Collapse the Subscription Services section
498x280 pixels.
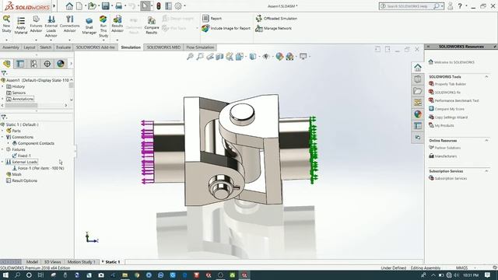point(486,171)
